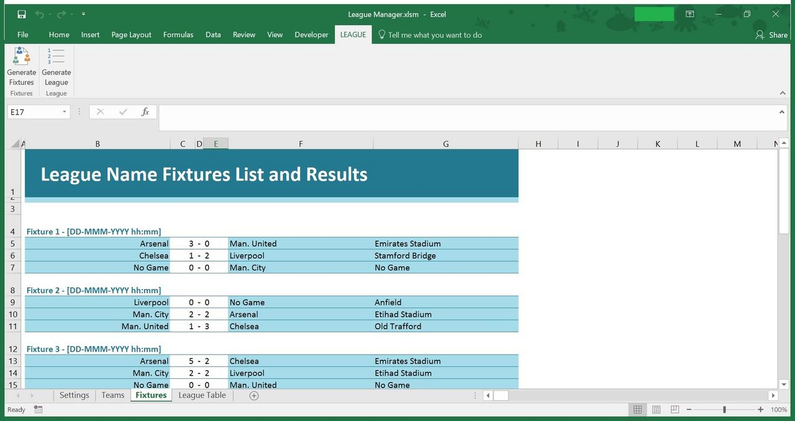
Task: Click Zoom In on the status bar
Action: [x=760, y=409]
